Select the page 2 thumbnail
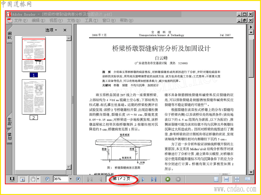Image resolution: width=261 pixels, height=195 pixels. click(34, 97)
